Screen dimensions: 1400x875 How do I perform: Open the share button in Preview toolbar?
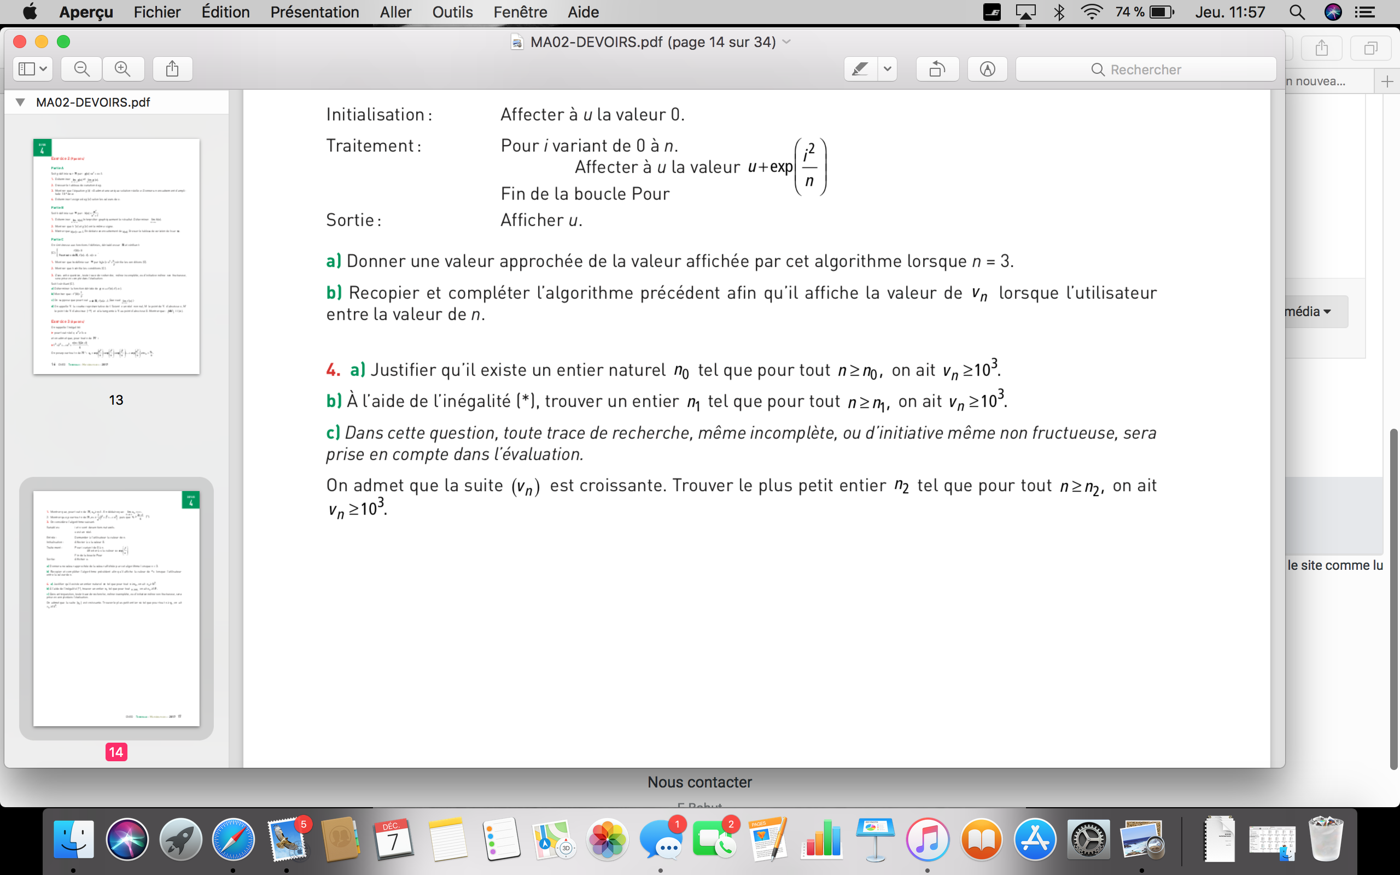[x=172, y=69]
